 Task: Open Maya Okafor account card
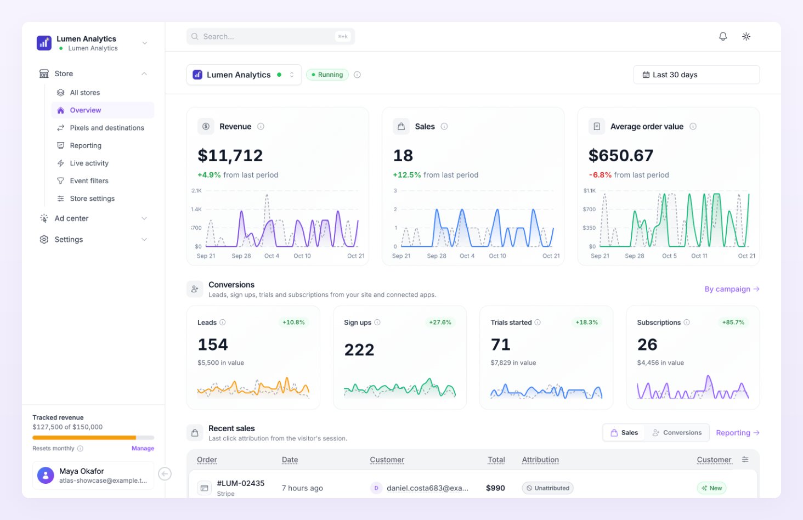(x=93, y=475)
